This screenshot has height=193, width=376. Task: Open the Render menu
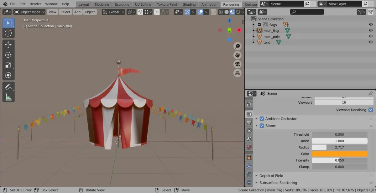(x=35, y=4)
